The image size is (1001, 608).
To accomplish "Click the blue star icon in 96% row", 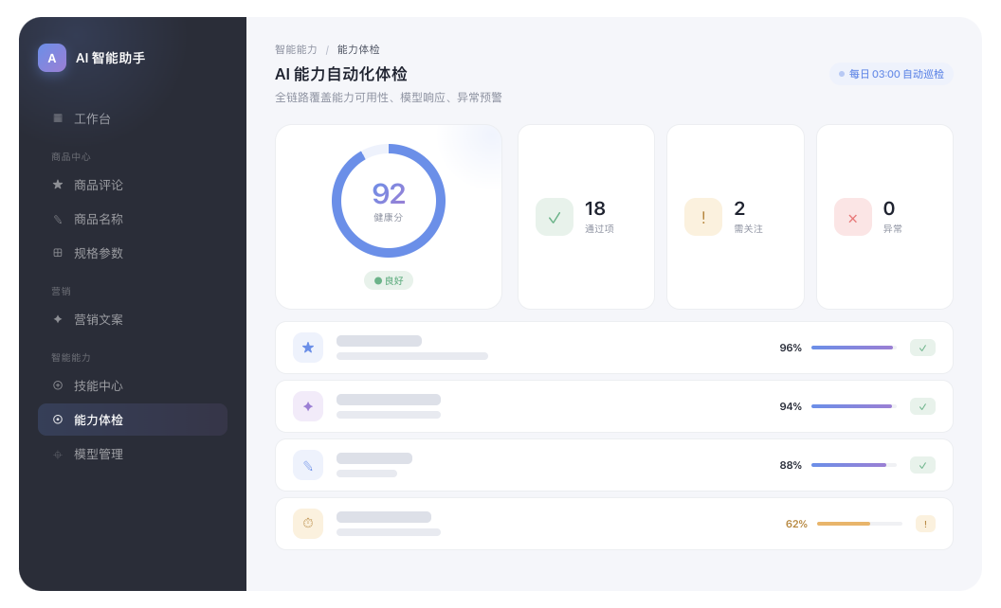I will coord(308,348).
